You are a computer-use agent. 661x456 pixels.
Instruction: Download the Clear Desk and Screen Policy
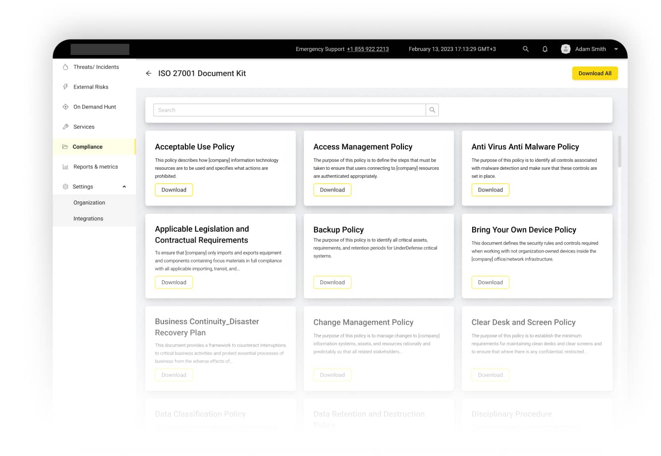click(x=490, y=375)
